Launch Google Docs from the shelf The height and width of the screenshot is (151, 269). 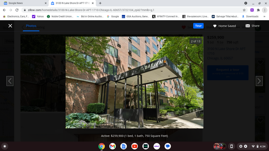click(x=123, y=146)
